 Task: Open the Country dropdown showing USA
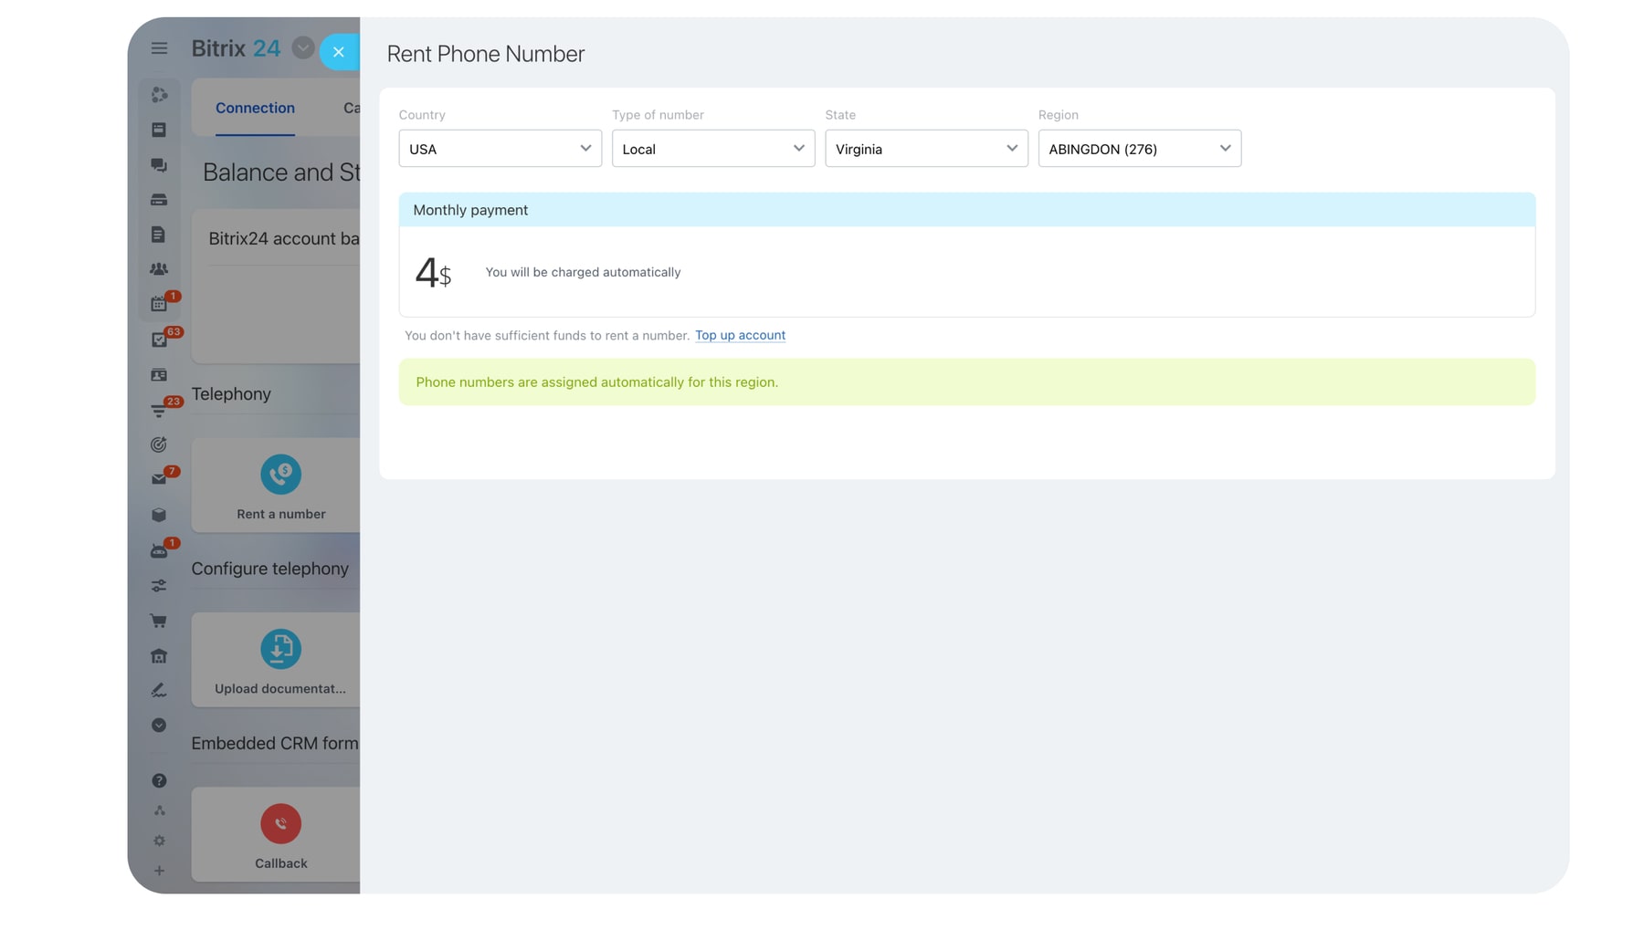(x=500, y=149)
